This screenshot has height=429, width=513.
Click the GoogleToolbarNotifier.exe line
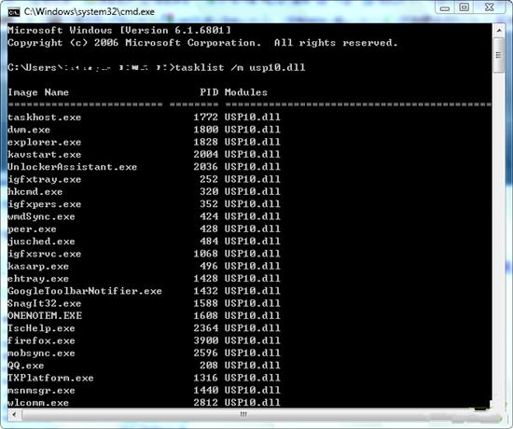pyautogui.click(x=144, y=291)
